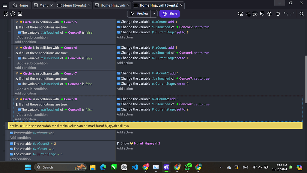This screenshot has height=173, width=307.
Task: Click Add action under Show Huruf_Hijayyah2
Action: point(125,148)
